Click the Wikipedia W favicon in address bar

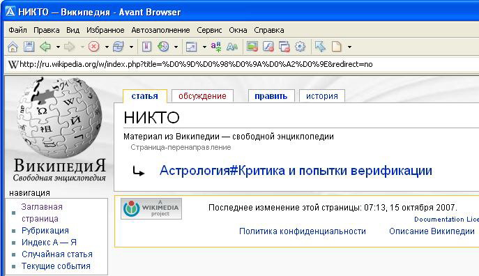pos(13,64)
